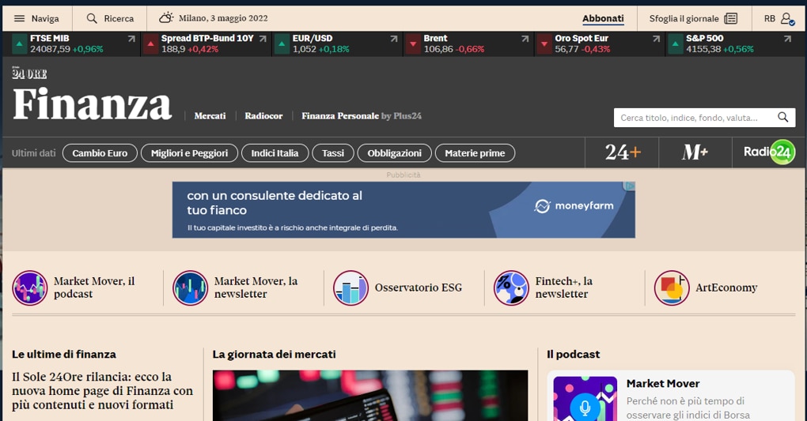Screen dimensions: 807x421
Task: Open the M+ logo
Action: click(695, 152)
